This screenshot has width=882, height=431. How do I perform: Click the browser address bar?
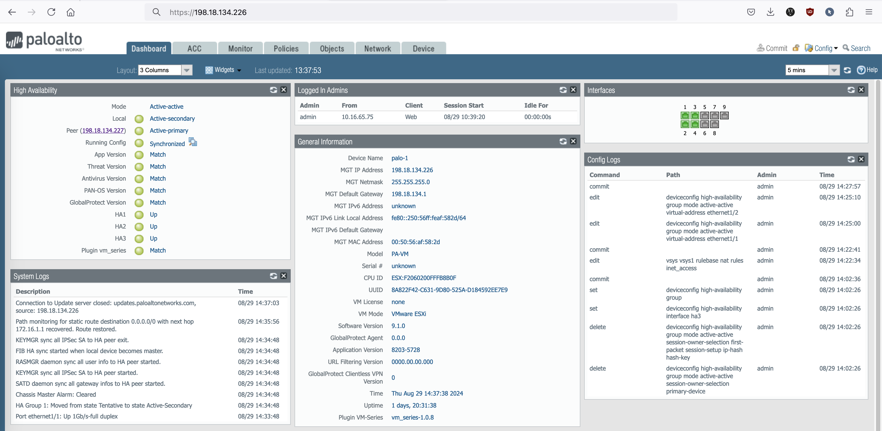(411, 12)
